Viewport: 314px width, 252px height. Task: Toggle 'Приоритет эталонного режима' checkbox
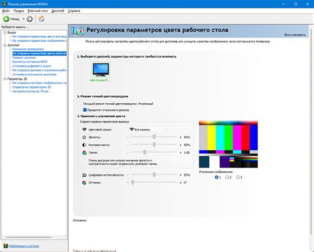(85, 110)
